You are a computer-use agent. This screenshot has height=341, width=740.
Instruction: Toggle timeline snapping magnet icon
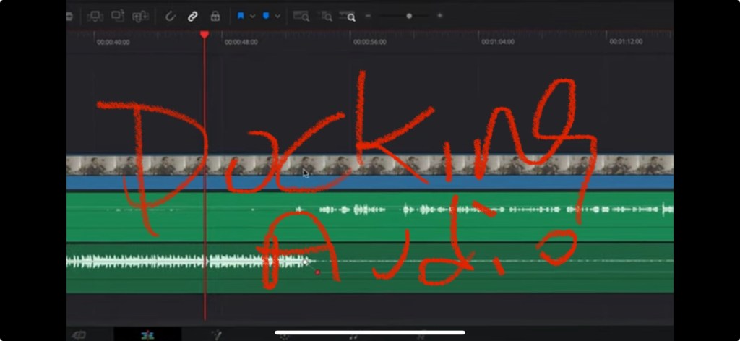[x=171, y=16]
